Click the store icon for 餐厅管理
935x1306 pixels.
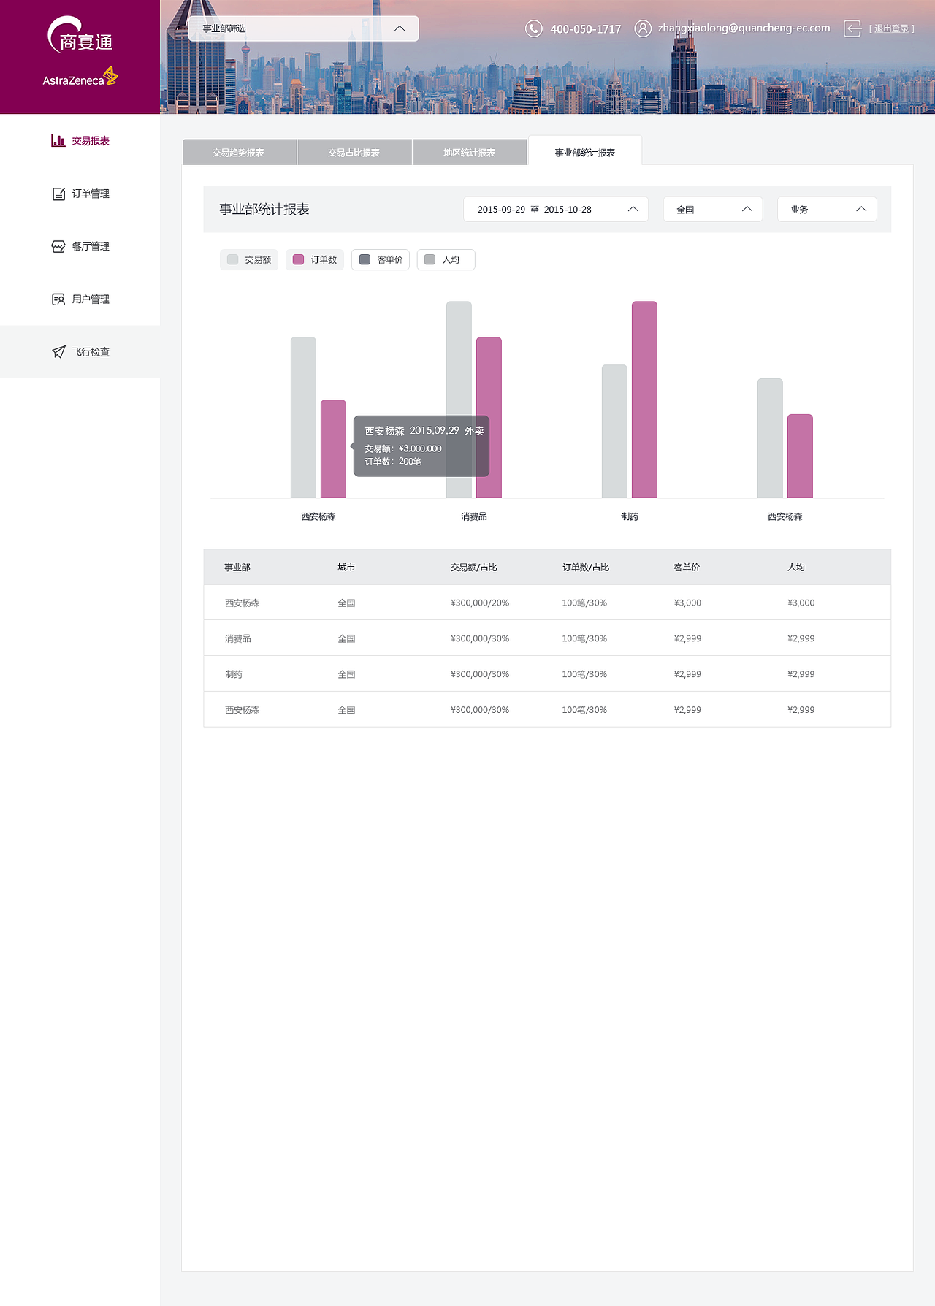pyautogui.click(x=58, y=246)
